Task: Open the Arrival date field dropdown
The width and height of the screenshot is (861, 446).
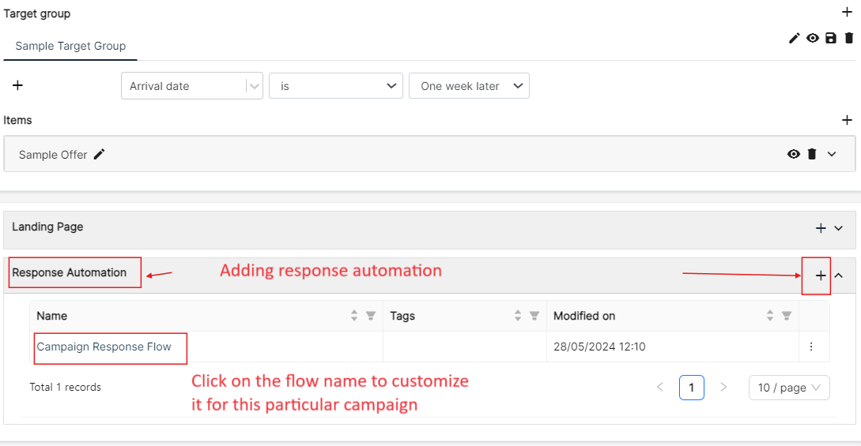Action: (x=191, y=86)
